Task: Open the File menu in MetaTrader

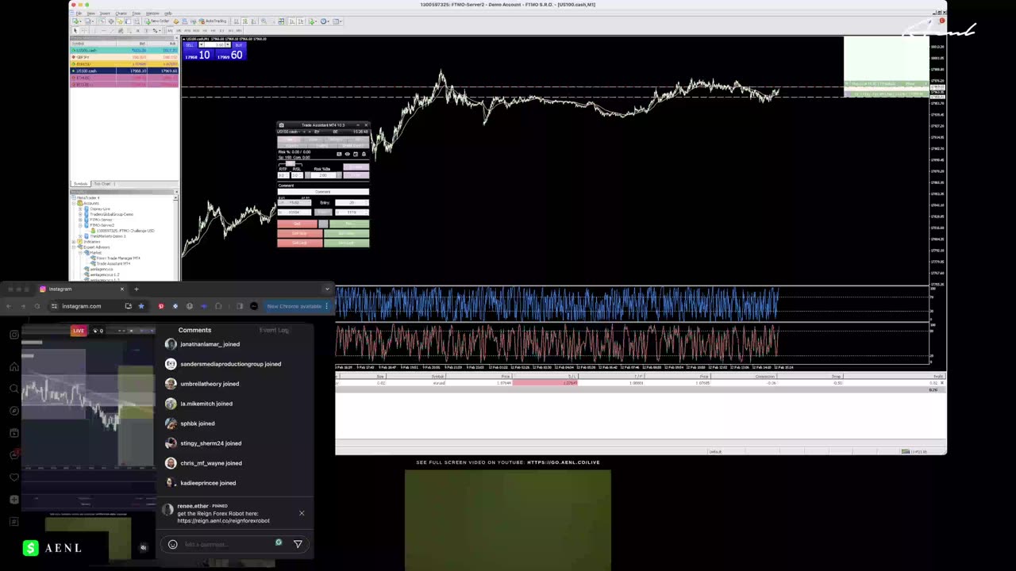Action: (x=79, y=13)
